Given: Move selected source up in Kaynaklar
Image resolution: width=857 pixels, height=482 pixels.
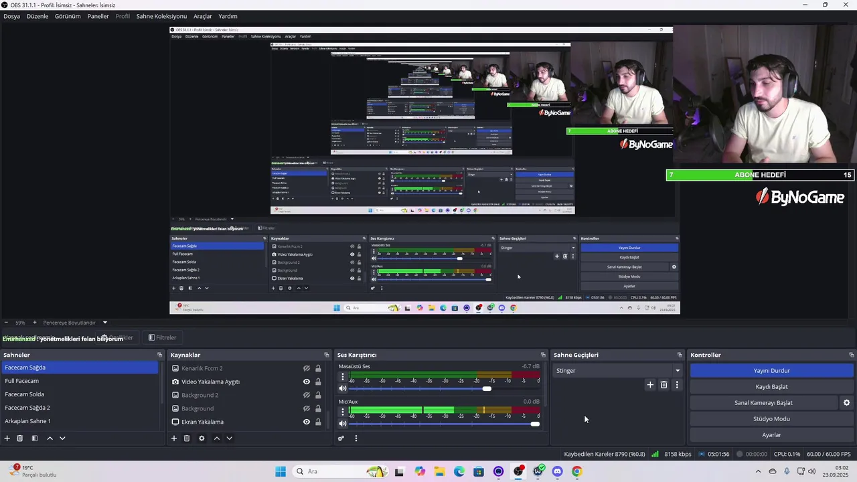Looking at the screenshot, I should pyautogui.click(x=216, y=438).
